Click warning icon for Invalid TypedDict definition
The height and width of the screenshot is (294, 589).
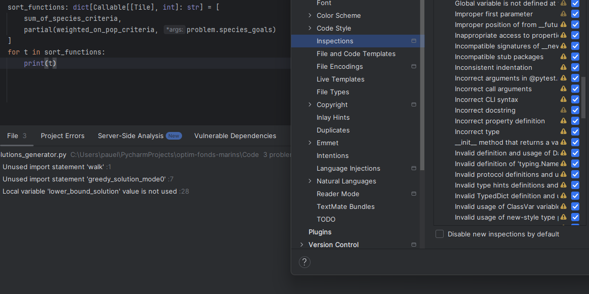click(x=564, y=196)
